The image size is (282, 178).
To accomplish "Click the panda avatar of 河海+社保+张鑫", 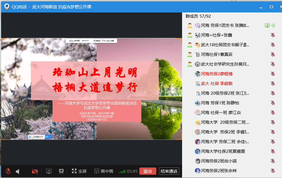I will [198, 35].
